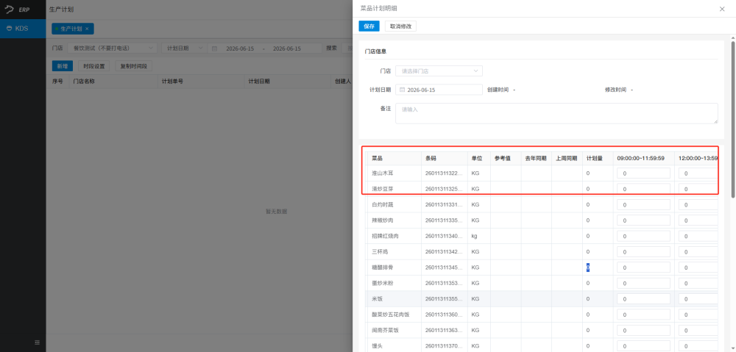Click the 09:00:00-11:59:59 input for 三杯鸡

tap(643, 252)
